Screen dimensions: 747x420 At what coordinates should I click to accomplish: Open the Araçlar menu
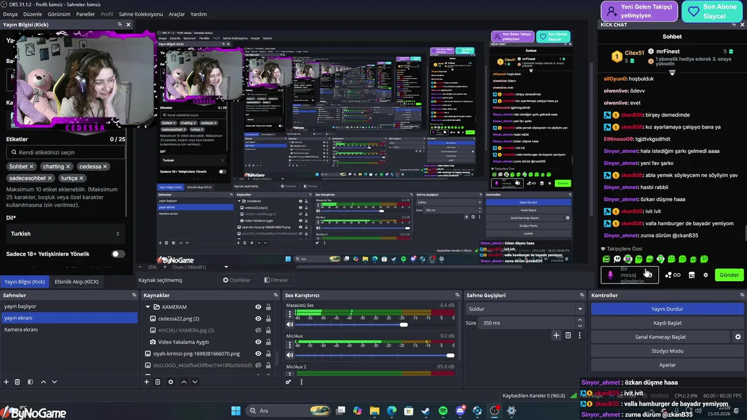click(177, 14)
